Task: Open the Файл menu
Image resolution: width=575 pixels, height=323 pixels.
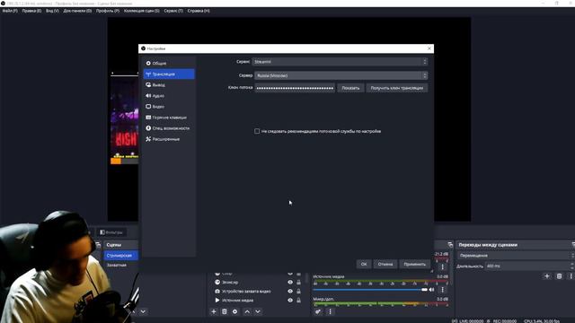Action: [10, 11]
